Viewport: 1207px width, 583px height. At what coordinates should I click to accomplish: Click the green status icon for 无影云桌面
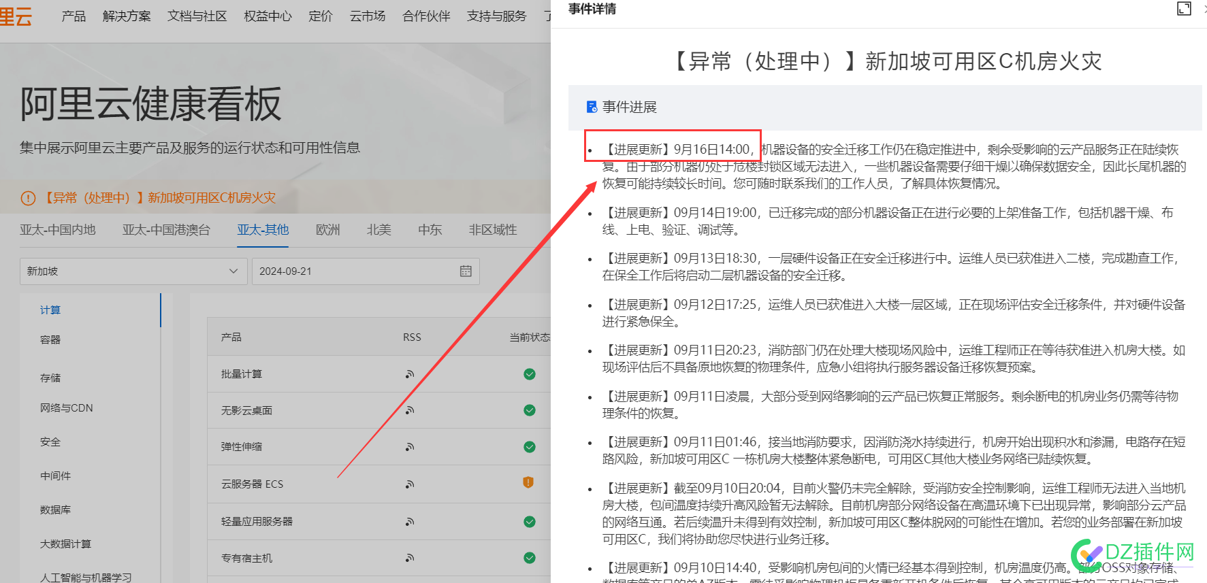point(530,410)
